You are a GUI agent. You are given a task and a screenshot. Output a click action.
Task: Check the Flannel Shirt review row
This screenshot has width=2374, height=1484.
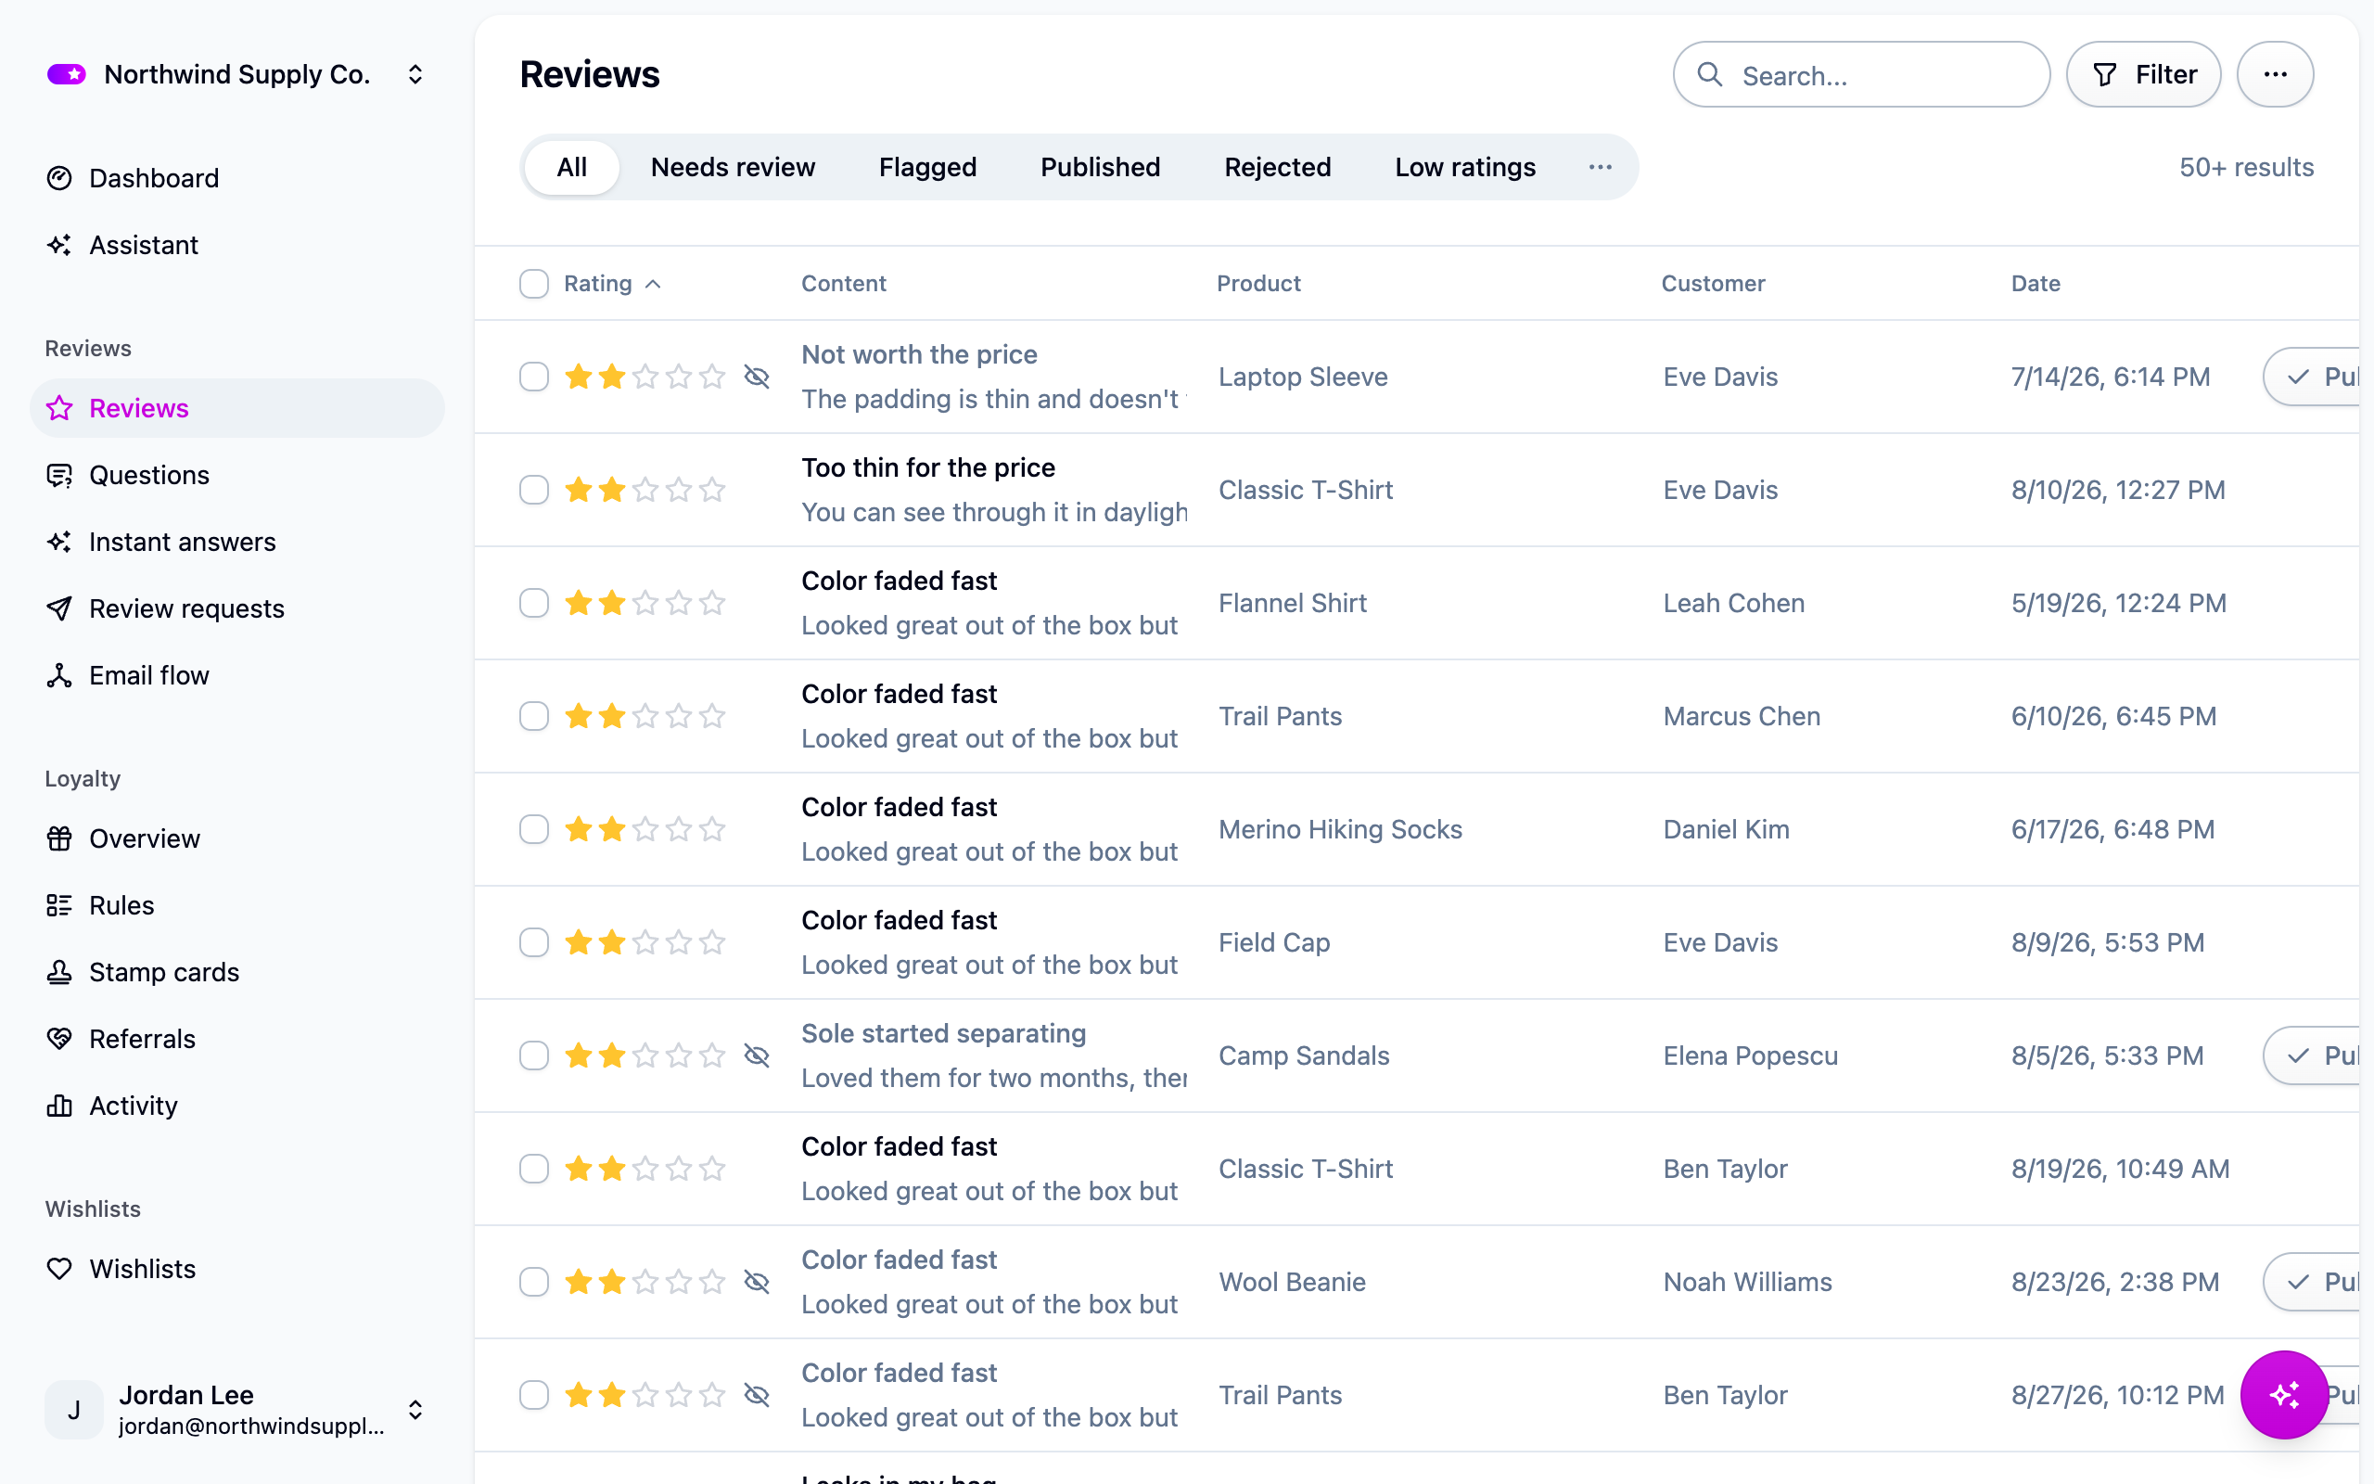pyautogui.click(x=533, y=603)
